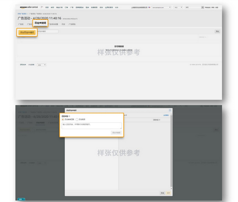The image size is (238, 202).
Task: Click the blue remove-all link in the dialog
Action: point(166,115)
